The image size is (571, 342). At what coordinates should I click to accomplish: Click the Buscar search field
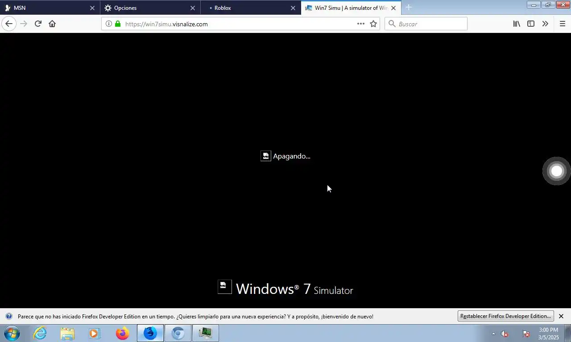426,24
